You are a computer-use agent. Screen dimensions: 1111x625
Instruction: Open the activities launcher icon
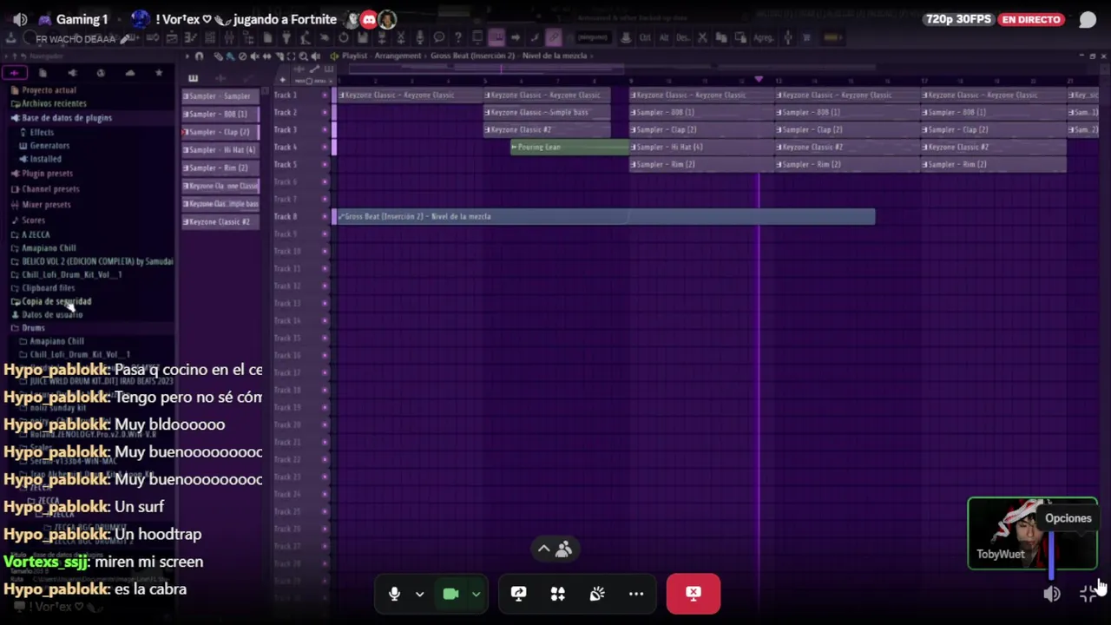[x=557, y=594]
